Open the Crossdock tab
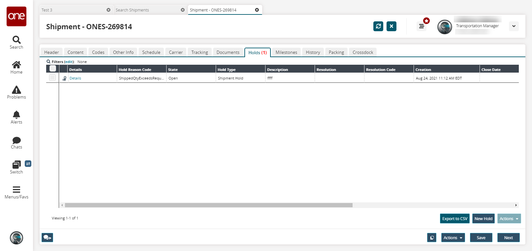 click(363, 52)
